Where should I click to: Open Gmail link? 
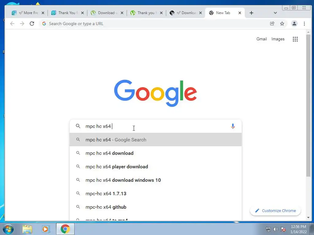click(x=262, y=39)
